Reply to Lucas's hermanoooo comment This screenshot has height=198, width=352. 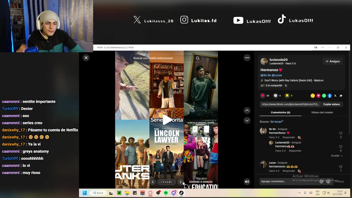click(289, 171)
